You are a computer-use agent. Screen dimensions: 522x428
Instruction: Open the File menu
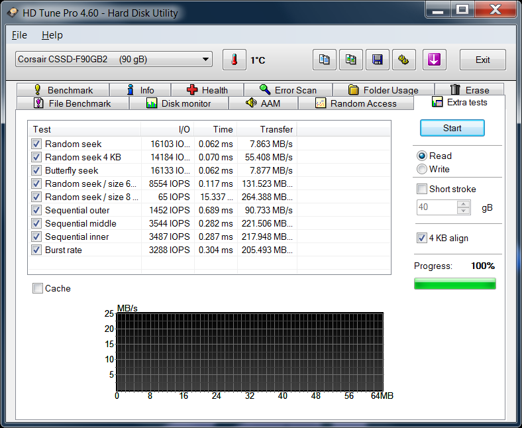pyautogui.click(x=19, y=35)
